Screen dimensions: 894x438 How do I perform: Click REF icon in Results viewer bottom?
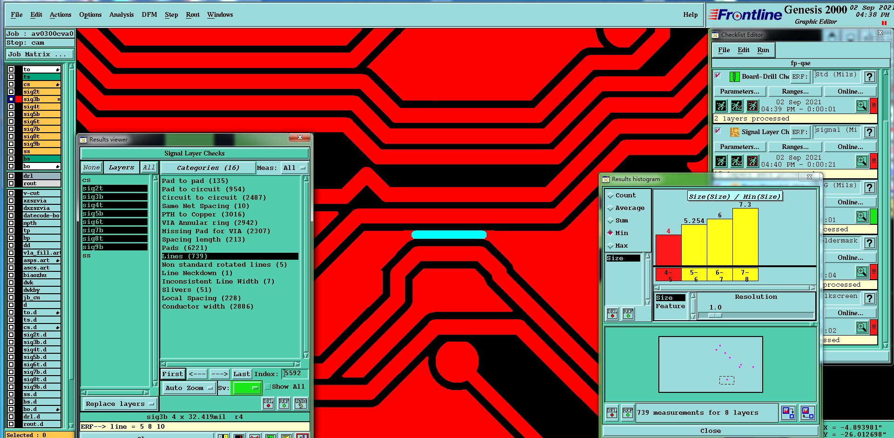[x=284, y=404]
